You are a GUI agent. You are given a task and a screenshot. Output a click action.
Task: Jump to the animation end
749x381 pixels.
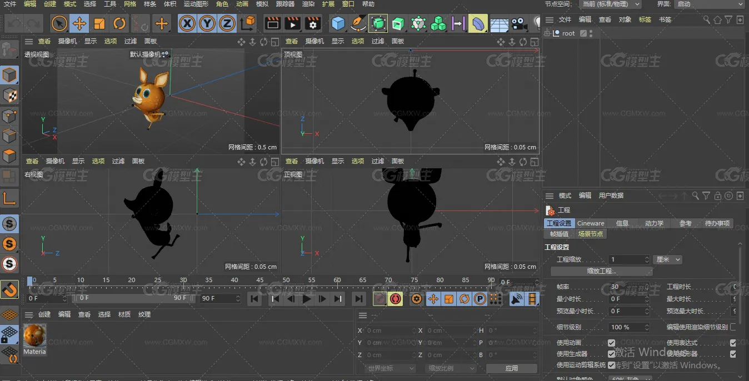point(359,299)
